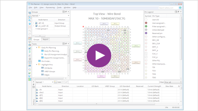This screenshot has width=198, height=111.
Task: Select the magnifier zoom tool
Action: (x=30, y=20)
